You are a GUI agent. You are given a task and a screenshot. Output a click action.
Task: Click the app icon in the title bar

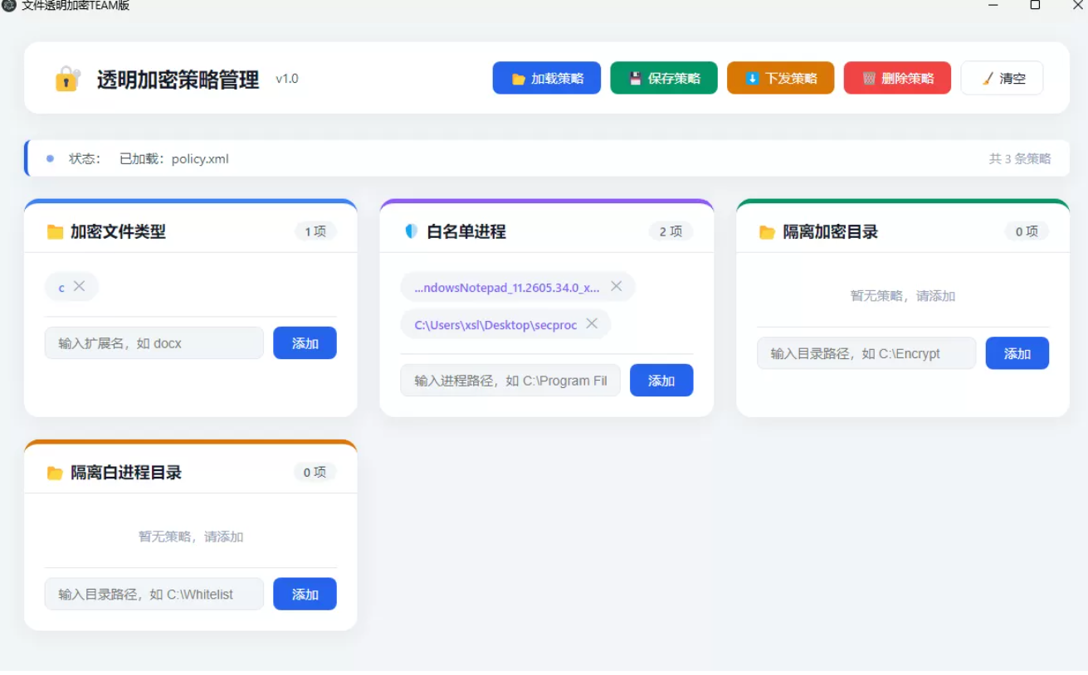pyautogui.click(x=9, y=6)
